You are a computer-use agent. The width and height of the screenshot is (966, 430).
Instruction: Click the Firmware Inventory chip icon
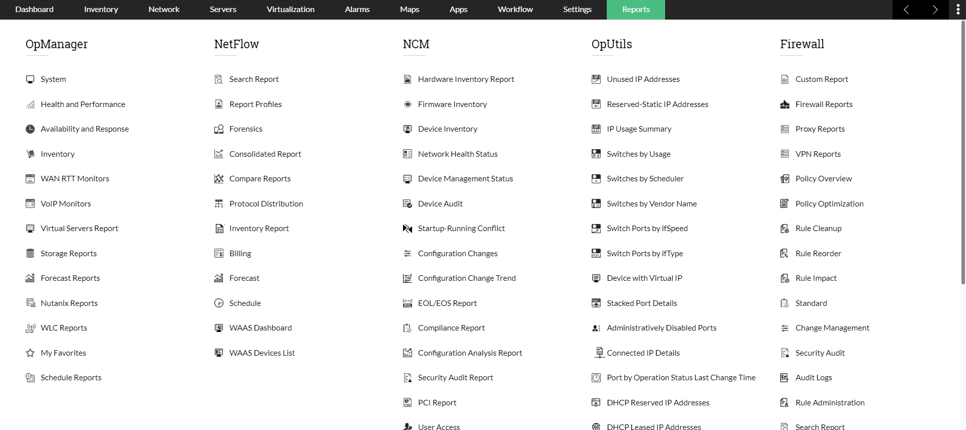click(408, 104)
